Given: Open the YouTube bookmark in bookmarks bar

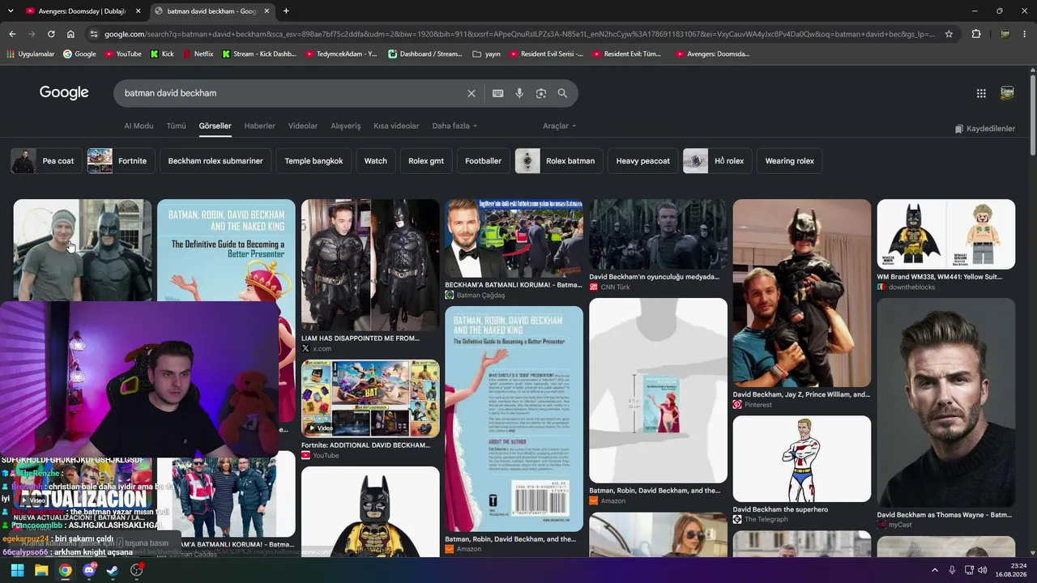Looking at the screenshot, I should (123, 54).
